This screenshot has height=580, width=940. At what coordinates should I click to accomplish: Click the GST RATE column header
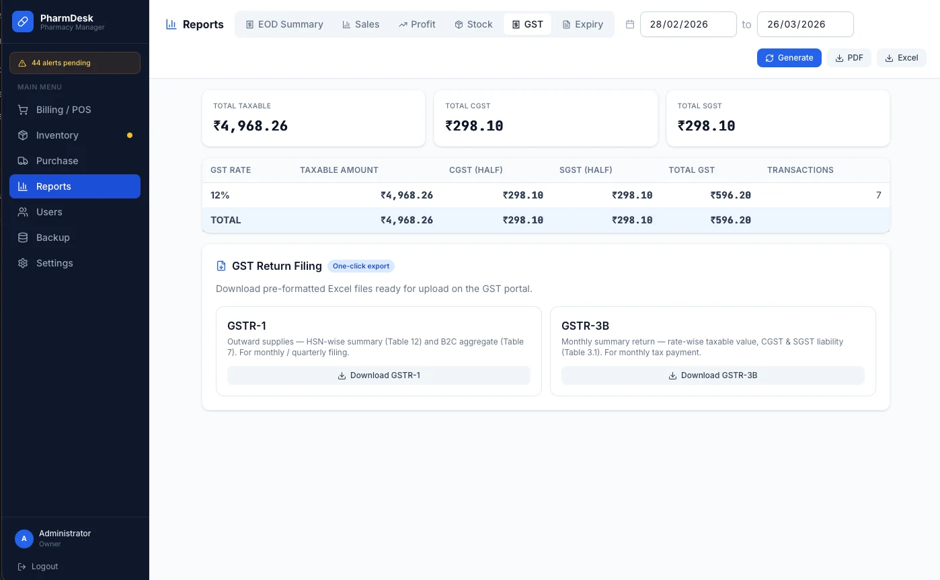pos(231,170)
